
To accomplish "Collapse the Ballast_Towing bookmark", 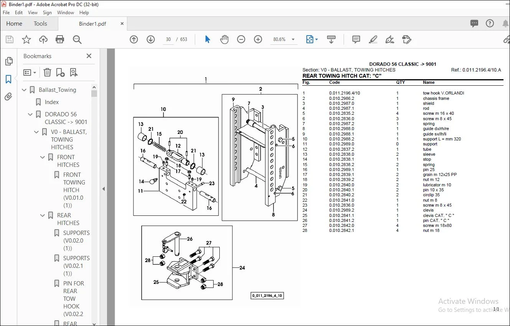I will coord(24,90).
